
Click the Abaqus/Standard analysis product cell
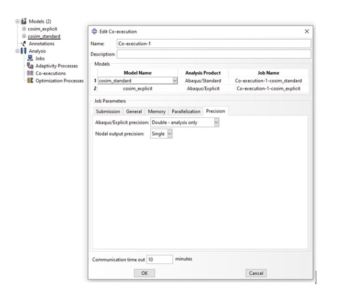click(x=203, y=81)
